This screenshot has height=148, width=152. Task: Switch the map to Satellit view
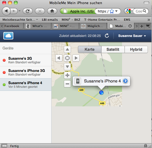click(x=113, y=49)
